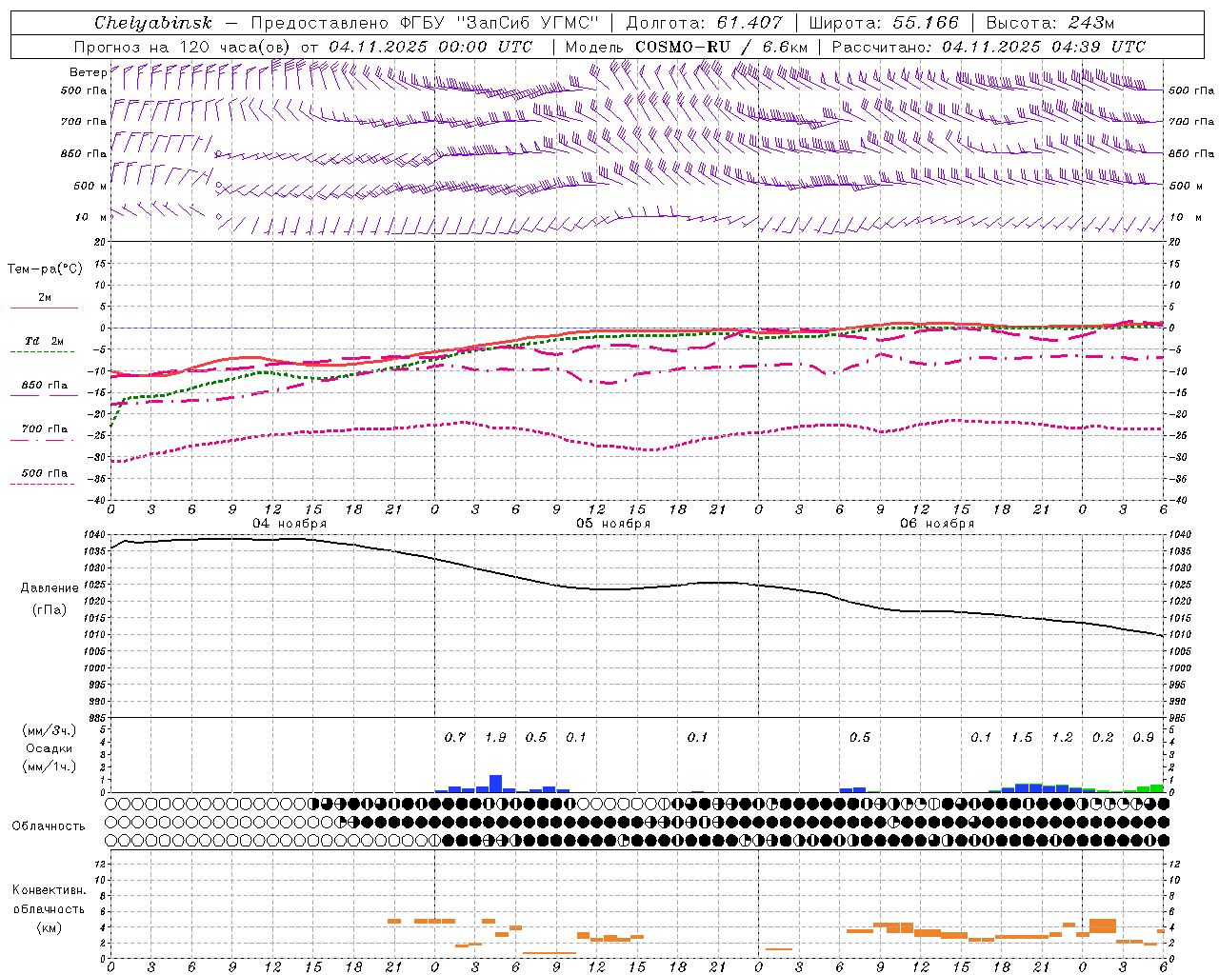Click the Chelyabinsk station title
This screenshot has height=975, width=1219.
[153, 23]
